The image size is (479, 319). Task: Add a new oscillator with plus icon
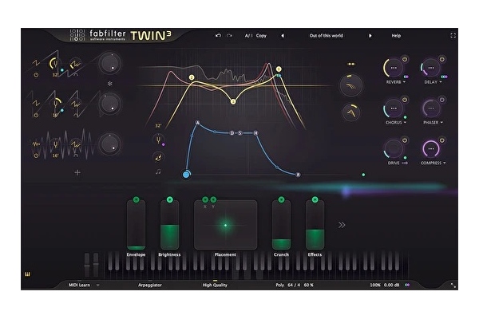[77, 172]
